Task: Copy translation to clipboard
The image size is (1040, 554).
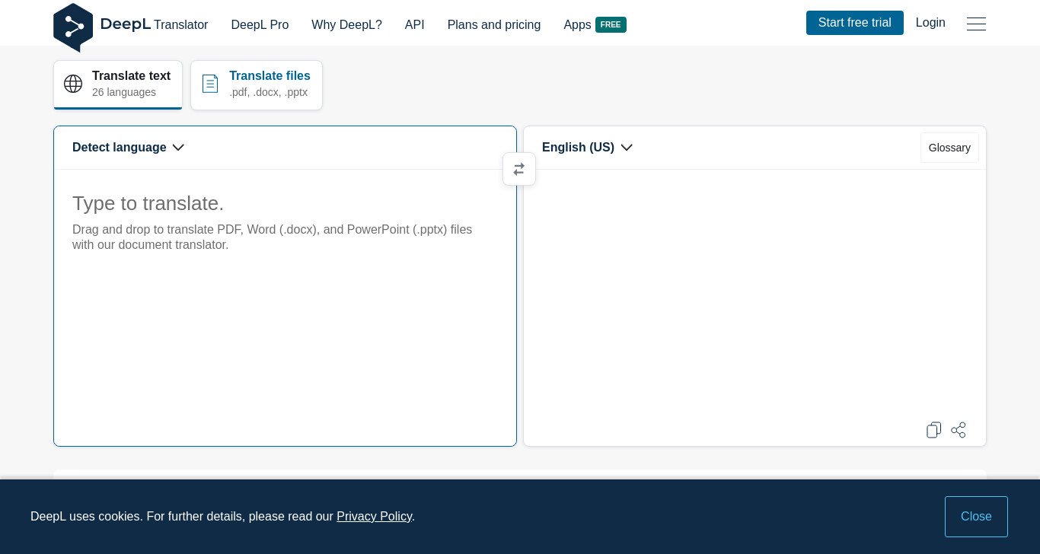Action: coord(933,430)
